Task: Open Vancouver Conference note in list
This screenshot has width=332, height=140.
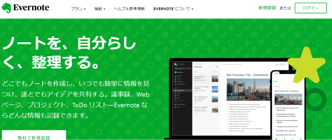Action: [206, 109]
